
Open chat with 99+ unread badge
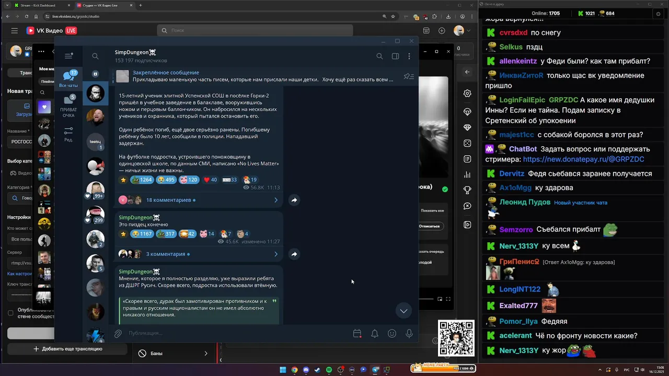[x=95, y=191]
